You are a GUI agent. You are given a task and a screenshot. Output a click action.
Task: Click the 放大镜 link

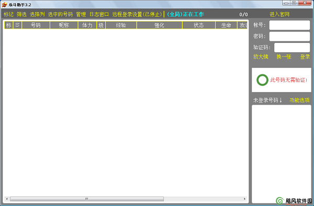click(261, 57)
